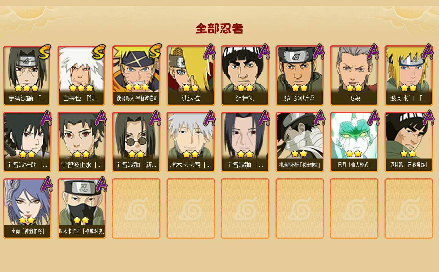Image resolution: width=439 pixels, height=272 pixels.
Task: Select the 旗木卡卡西「神威对决」 card
Action: (x=82, y=209)
